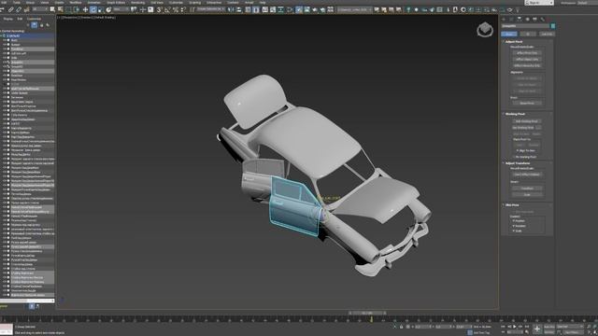Open the Select by Name dialog icon

click(60, 9)
